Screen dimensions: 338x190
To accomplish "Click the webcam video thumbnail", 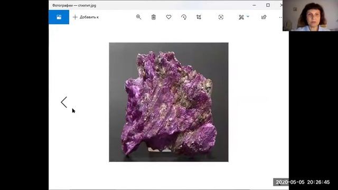I will [x=310, y=15].
